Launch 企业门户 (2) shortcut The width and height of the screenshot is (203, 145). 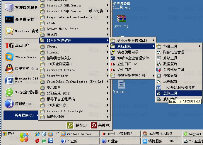[x=132, y=64]
